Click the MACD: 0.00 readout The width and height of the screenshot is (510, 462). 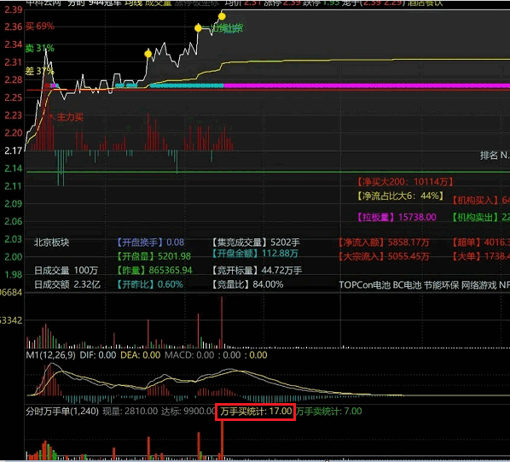coord(189,355)
